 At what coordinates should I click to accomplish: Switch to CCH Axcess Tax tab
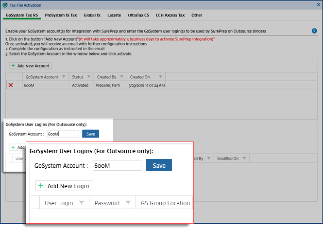[x=170, y=15]
